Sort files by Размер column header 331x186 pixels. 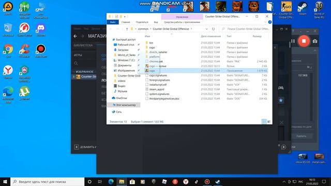257,36
